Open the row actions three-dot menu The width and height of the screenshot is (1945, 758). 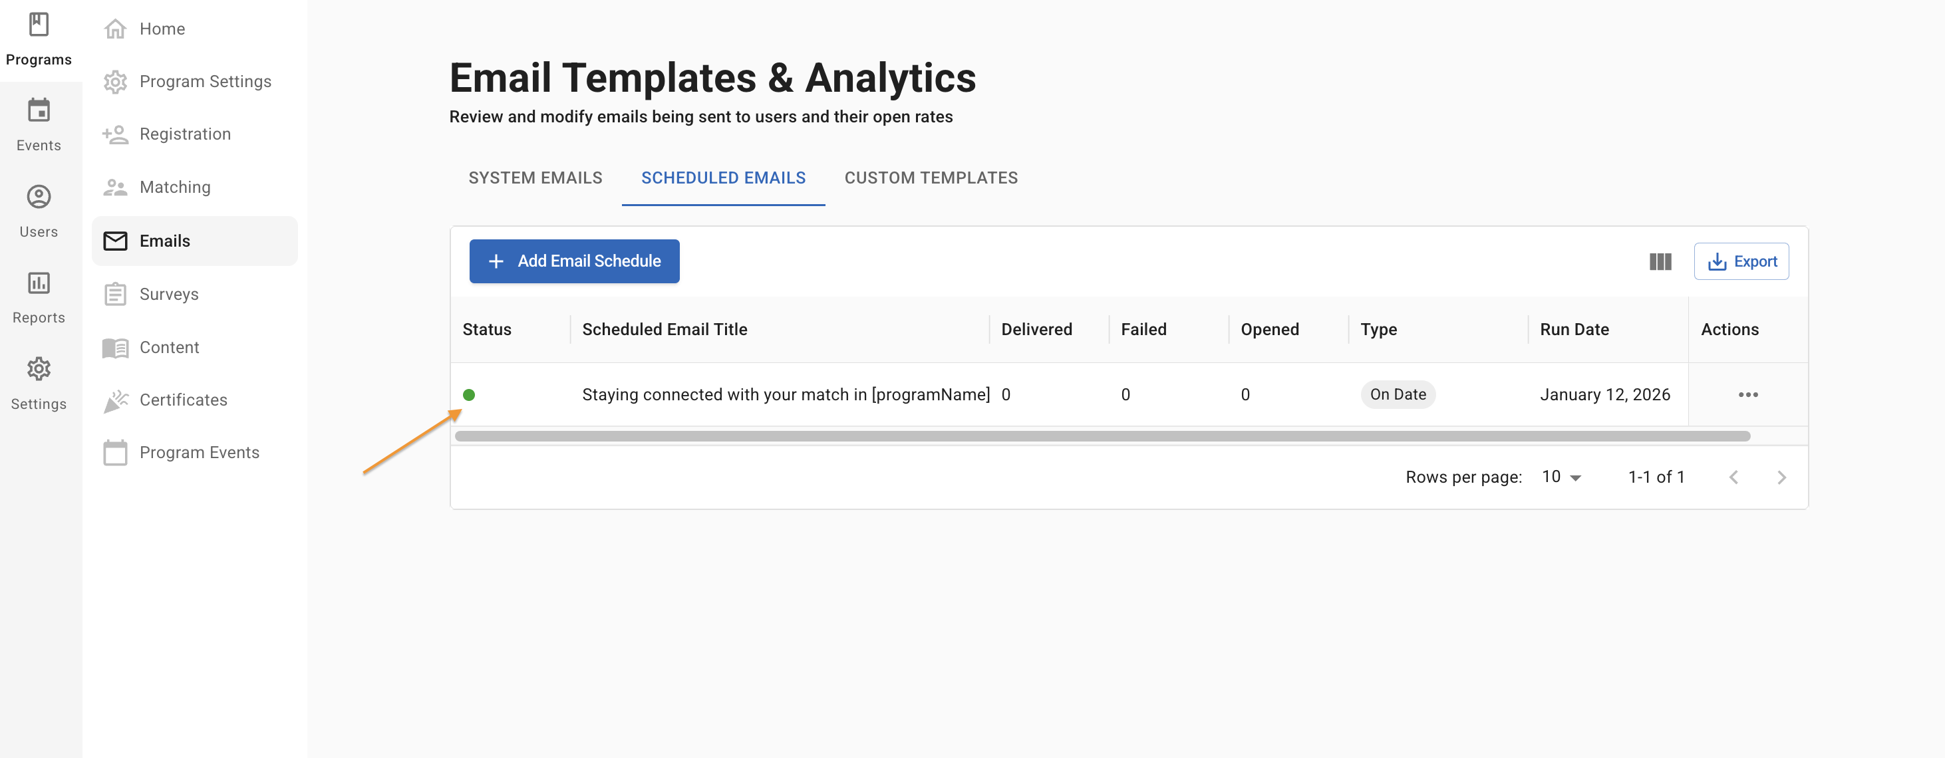coord(1747,395)
